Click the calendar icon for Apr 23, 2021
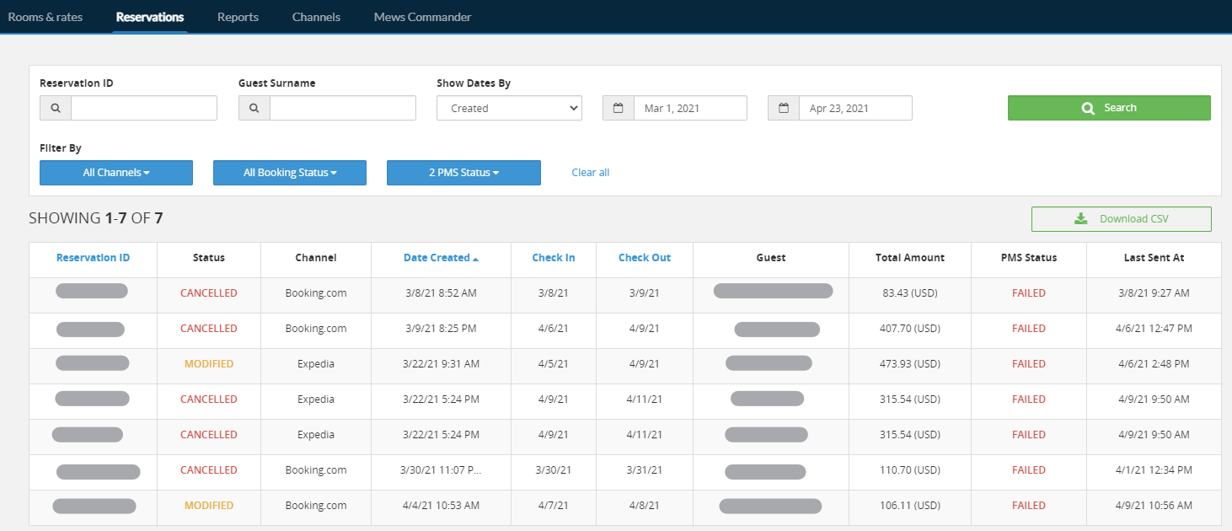Screen dimensions: 1232x531 coord(784,108)
